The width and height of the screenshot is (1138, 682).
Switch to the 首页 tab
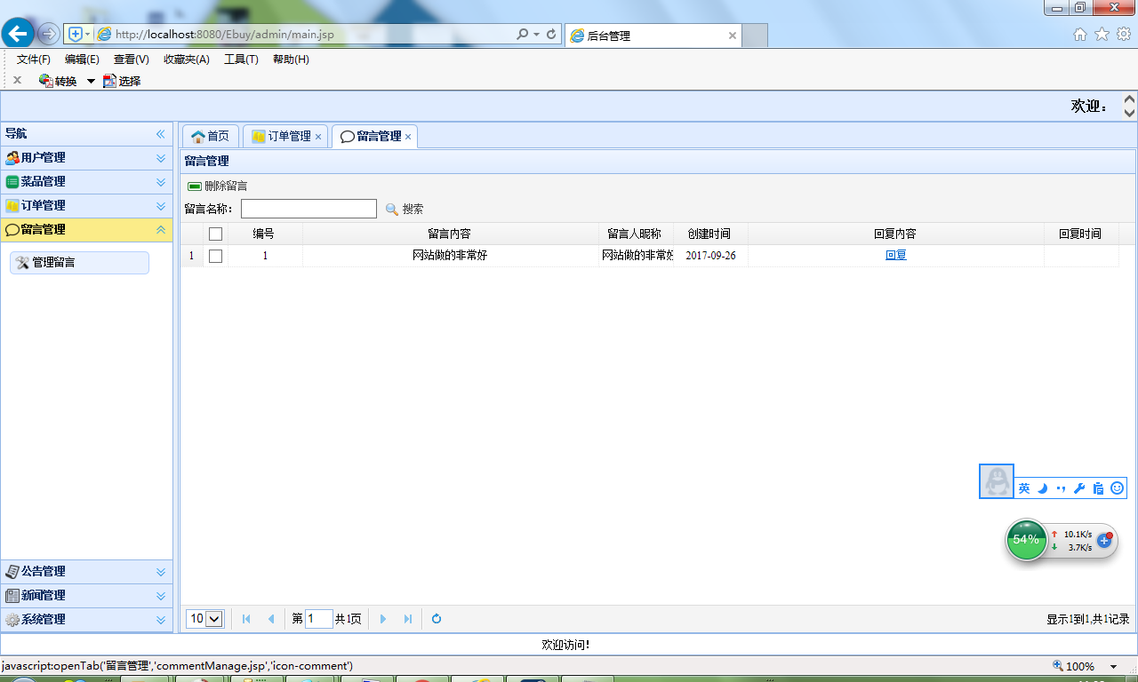click(211, 137)
